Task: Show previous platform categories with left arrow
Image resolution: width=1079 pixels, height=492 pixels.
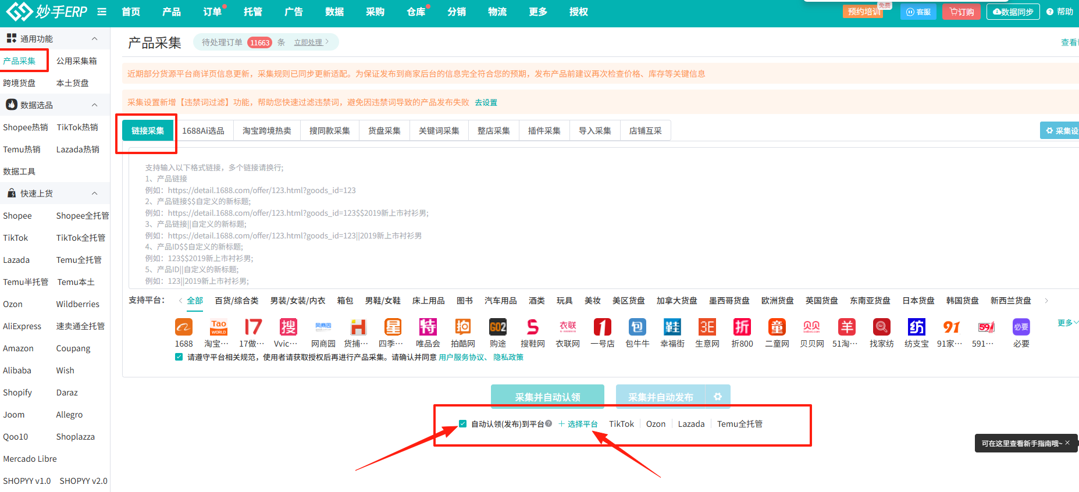Action: [181, 301]
